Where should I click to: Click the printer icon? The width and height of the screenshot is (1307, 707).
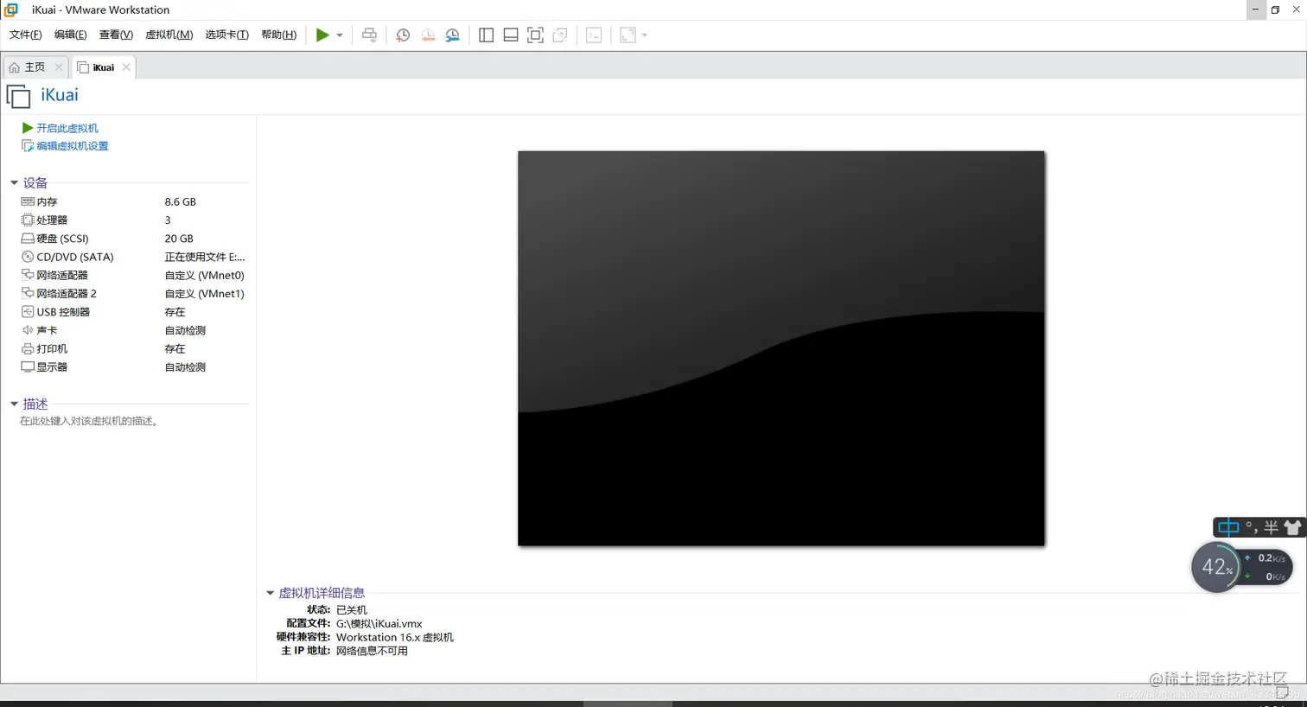pos(28,349)
